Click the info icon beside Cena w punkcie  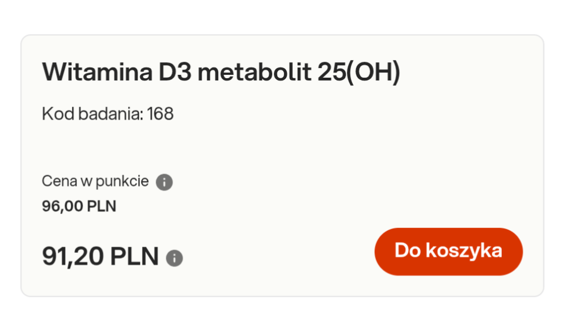[x=164, y=183]
